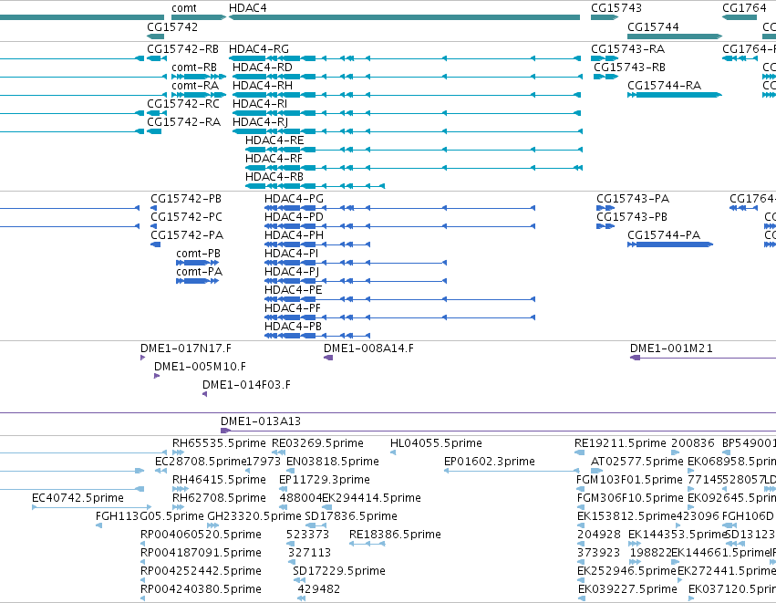Click the DME1-008A14.F BAC end label
Screen dimensions: 776x603
(368, 348)
